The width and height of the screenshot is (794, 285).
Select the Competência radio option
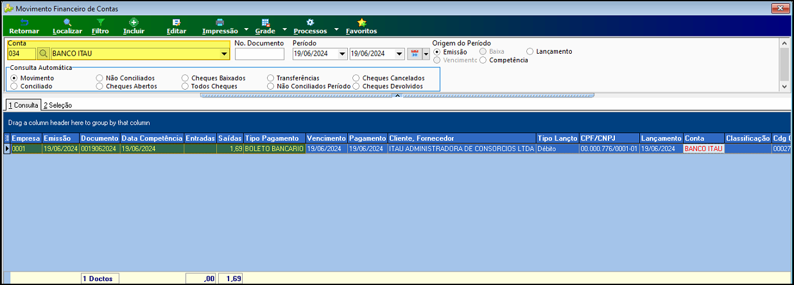[x=483, y=60]
